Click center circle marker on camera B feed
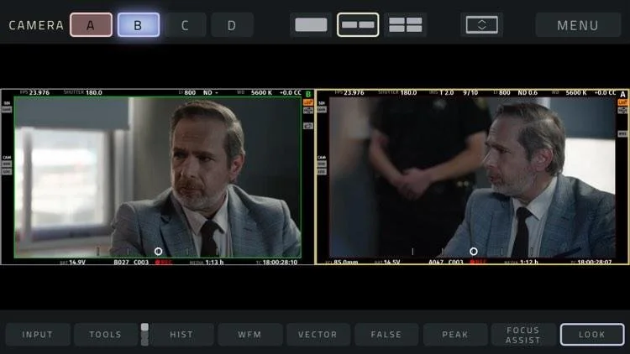 click(x=158, y=252)
